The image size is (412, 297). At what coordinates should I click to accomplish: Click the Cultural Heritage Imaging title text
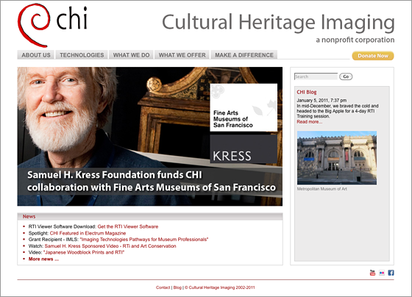[x=278, y=23]
